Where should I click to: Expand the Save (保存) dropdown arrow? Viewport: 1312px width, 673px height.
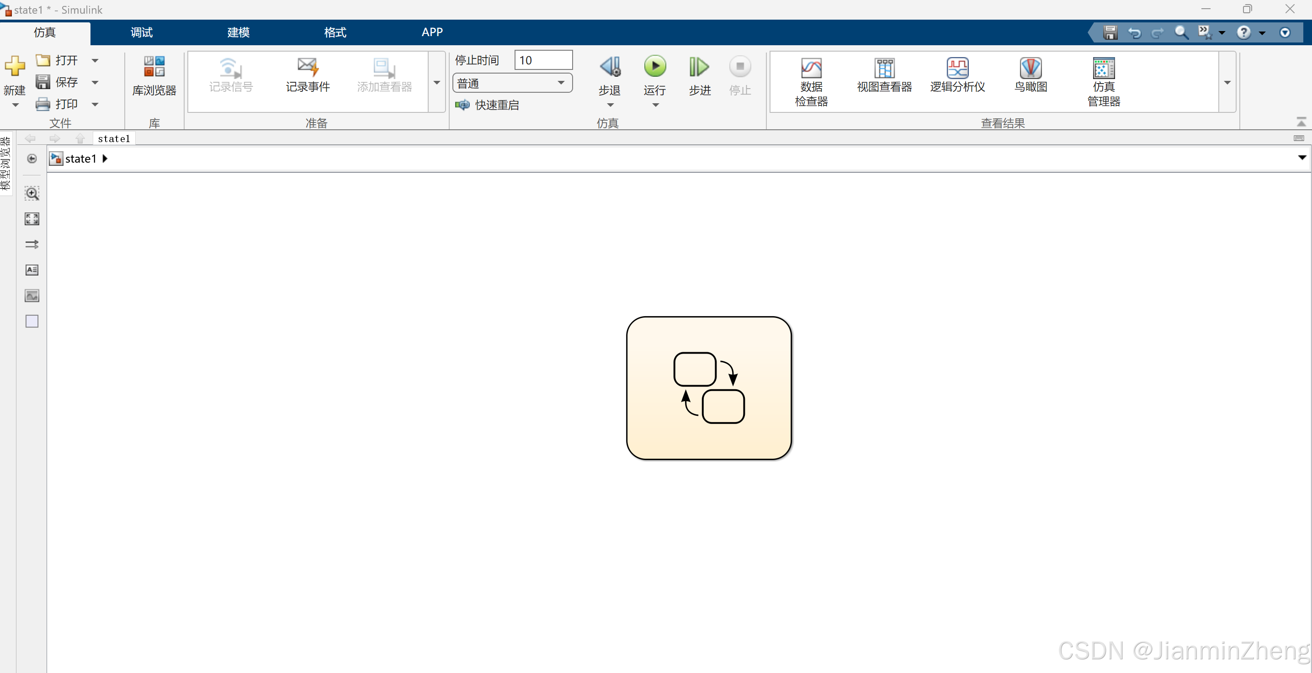tap(95, 83)
